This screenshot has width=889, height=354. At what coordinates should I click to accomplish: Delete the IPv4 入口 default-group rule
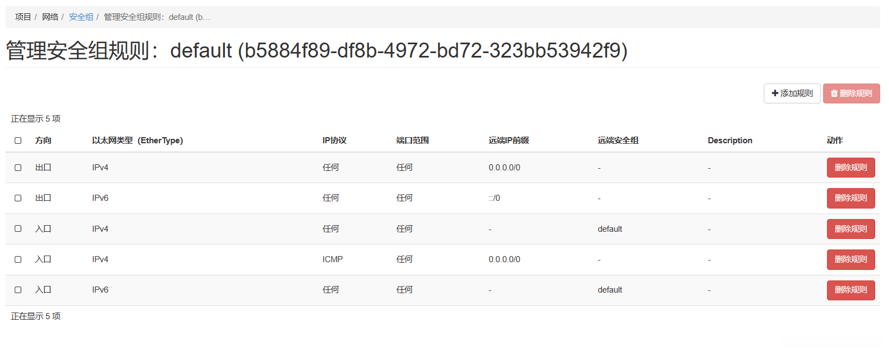(x=850, y=229)
